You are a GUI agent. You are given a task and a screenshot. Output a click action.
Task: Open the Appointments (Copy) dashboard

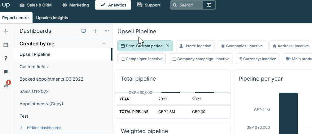(63, 104)
